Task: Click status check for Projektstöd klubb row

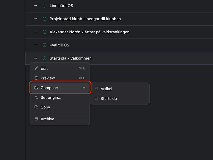Action: (45, 19)
